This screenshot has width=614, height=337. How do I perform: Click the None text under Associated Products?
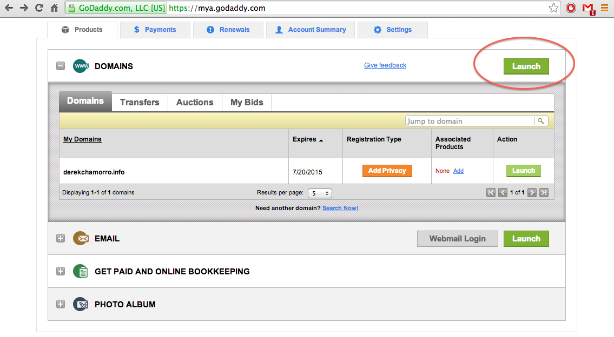point(443,171)
